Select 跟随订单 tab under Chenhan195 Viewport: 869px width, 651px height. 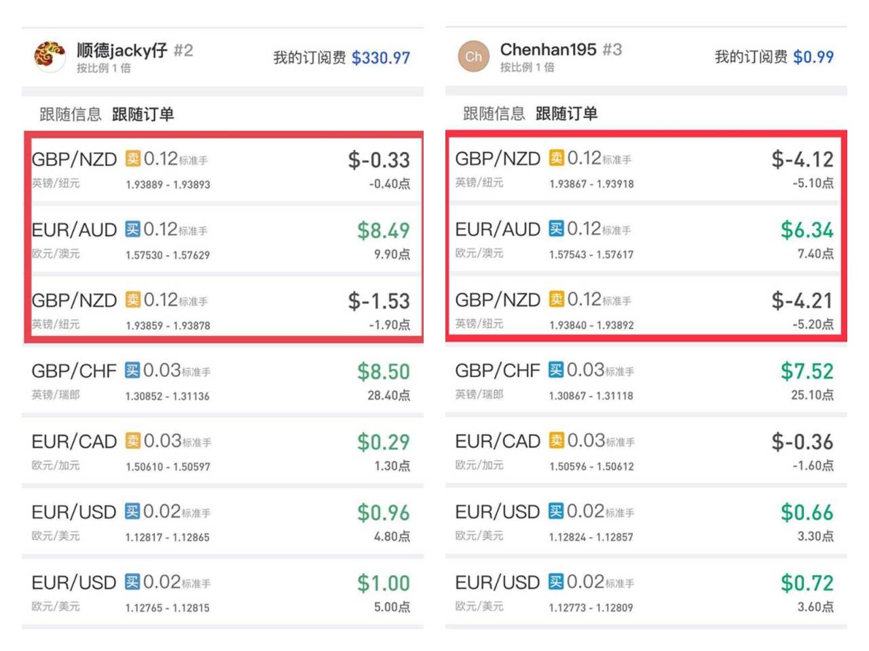click(x=566, y=113)
